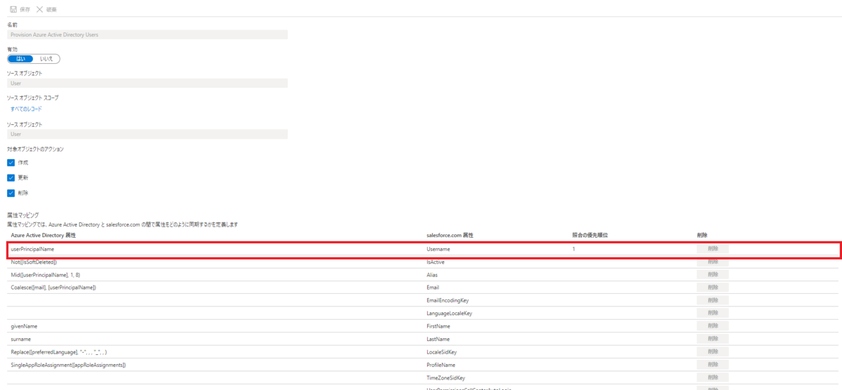The height and width of the screenshot is (390, 842).
Task: Click the FirstName salesforce attribute
Action: tap(438, 326)
